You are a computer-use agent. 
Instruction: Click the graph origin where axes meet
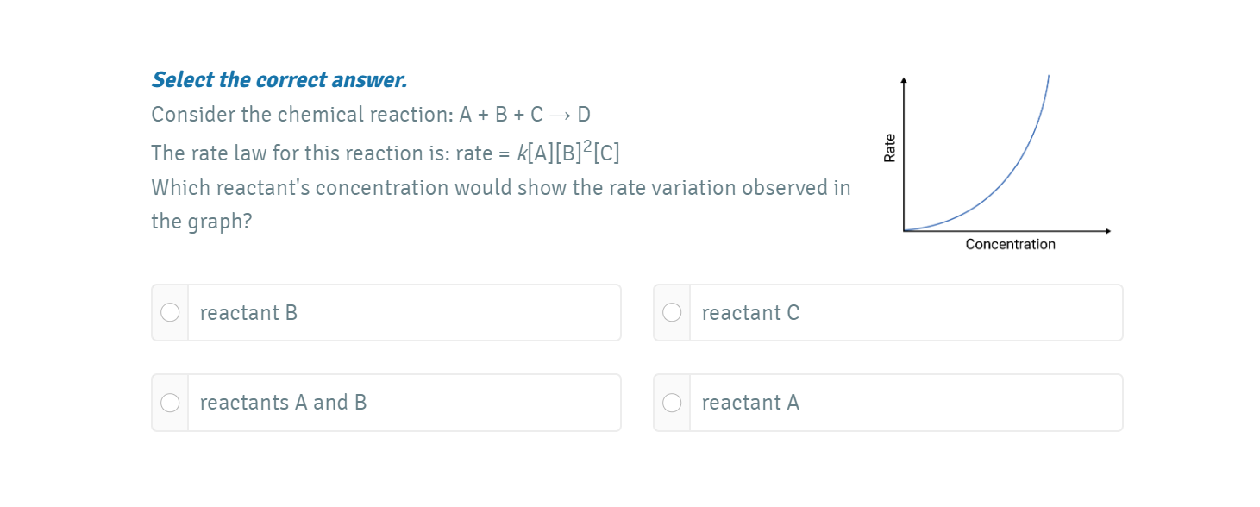tap(904, 231)
